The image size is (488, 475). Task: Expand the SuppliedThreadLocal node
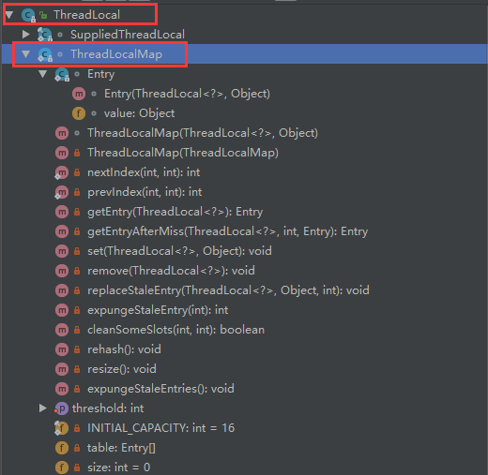tap(26, 34)
